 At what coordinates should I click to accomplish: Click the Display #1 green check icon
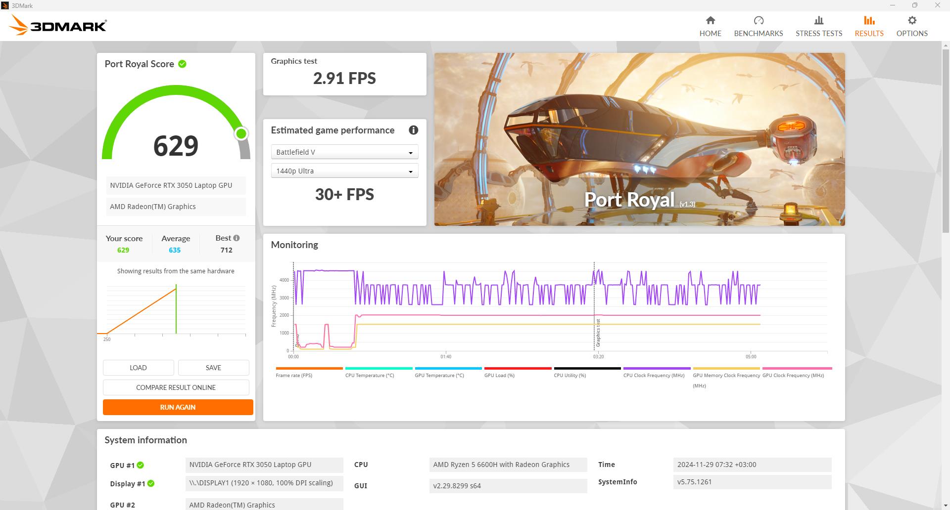(151, 483)
